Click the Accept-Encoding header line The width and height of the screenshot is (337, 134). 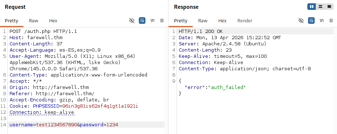(59, 100)
